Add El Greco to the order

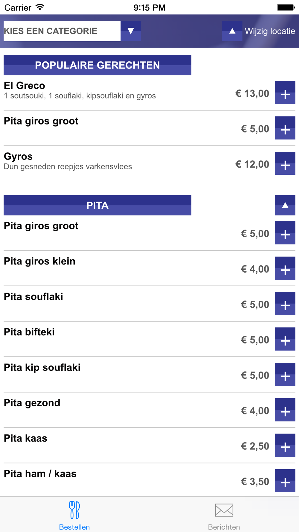tap(285, 93)
